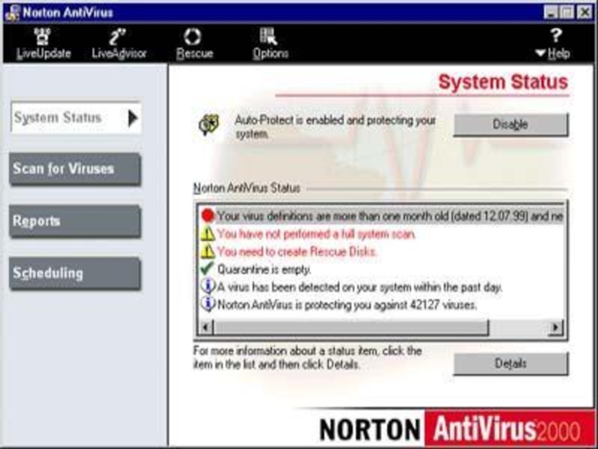Viewport: 598px width, 449px height.
Task: Click the Details button
Action: coord(511,364)
